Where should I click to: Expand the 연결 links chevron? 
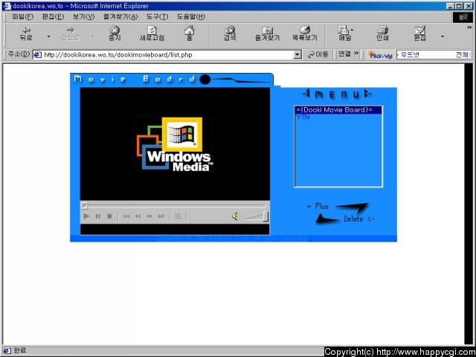[x=356, y=54]
